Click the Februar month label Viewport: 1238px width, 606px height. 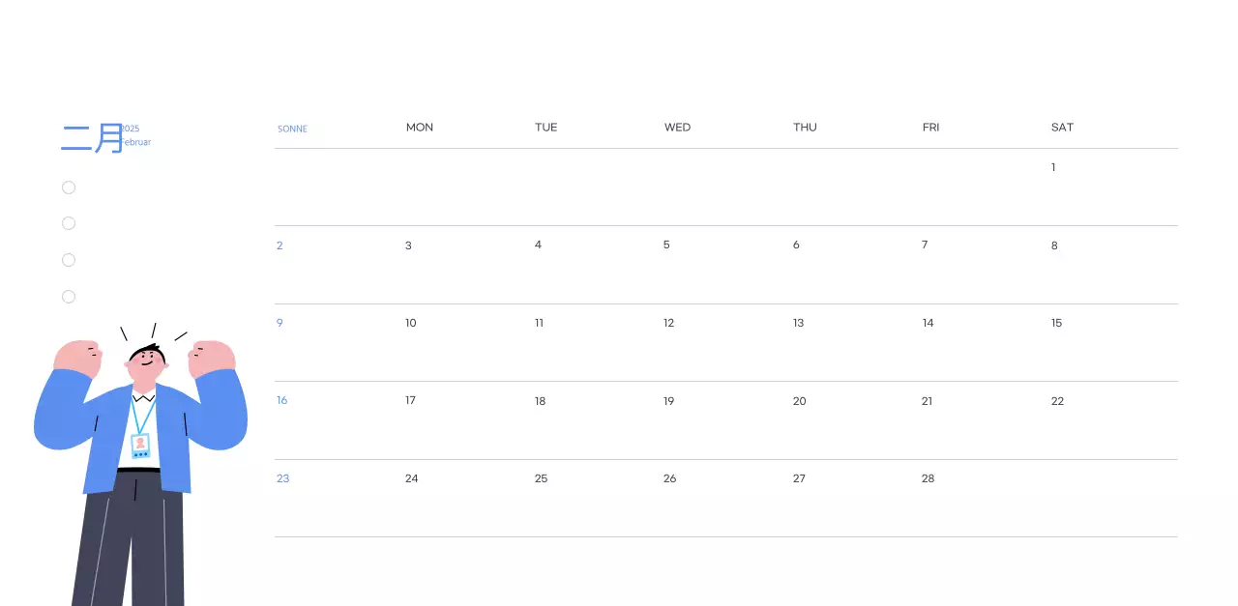(135, 142)
